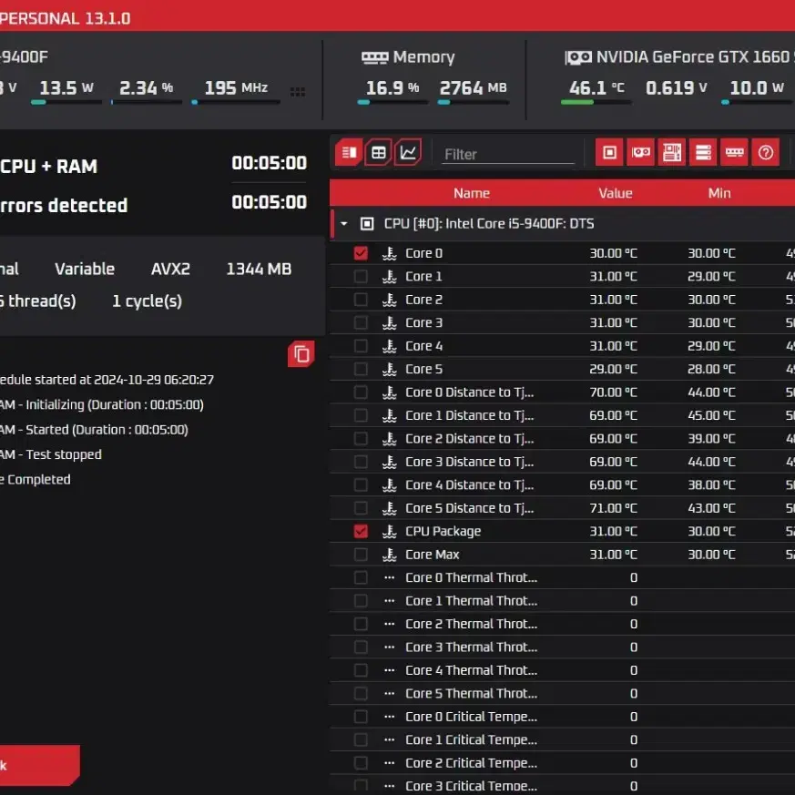The height and width of the screenshot is (795, 795).
Task: Enable the Core Max checkbox
Action: [361, 555]
